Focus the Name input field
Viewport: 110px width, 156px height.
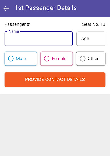[38, 39]
